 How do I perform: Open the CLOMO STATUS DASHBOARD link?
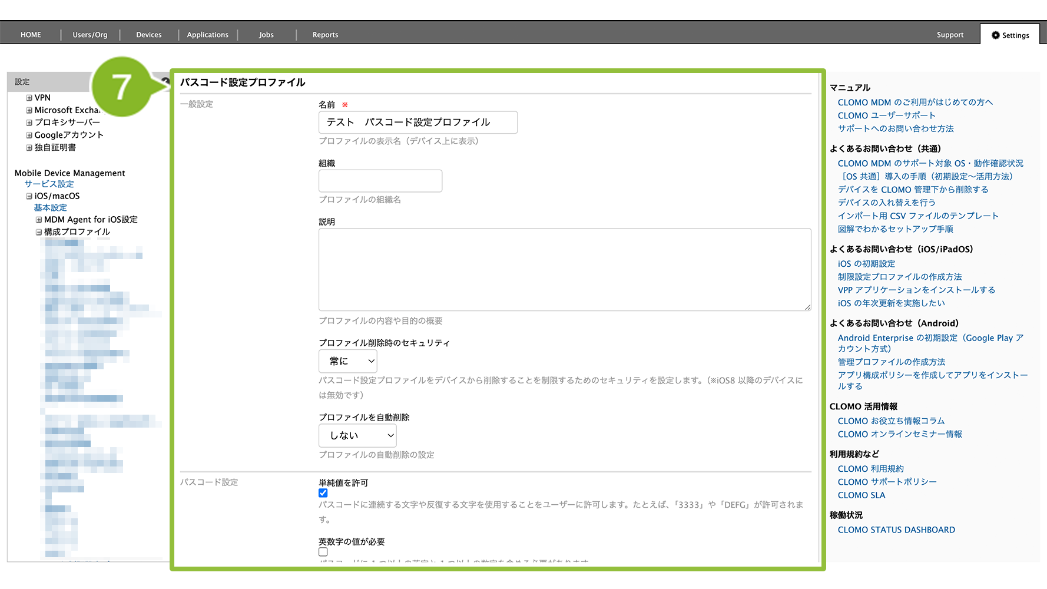coord(896,530)
